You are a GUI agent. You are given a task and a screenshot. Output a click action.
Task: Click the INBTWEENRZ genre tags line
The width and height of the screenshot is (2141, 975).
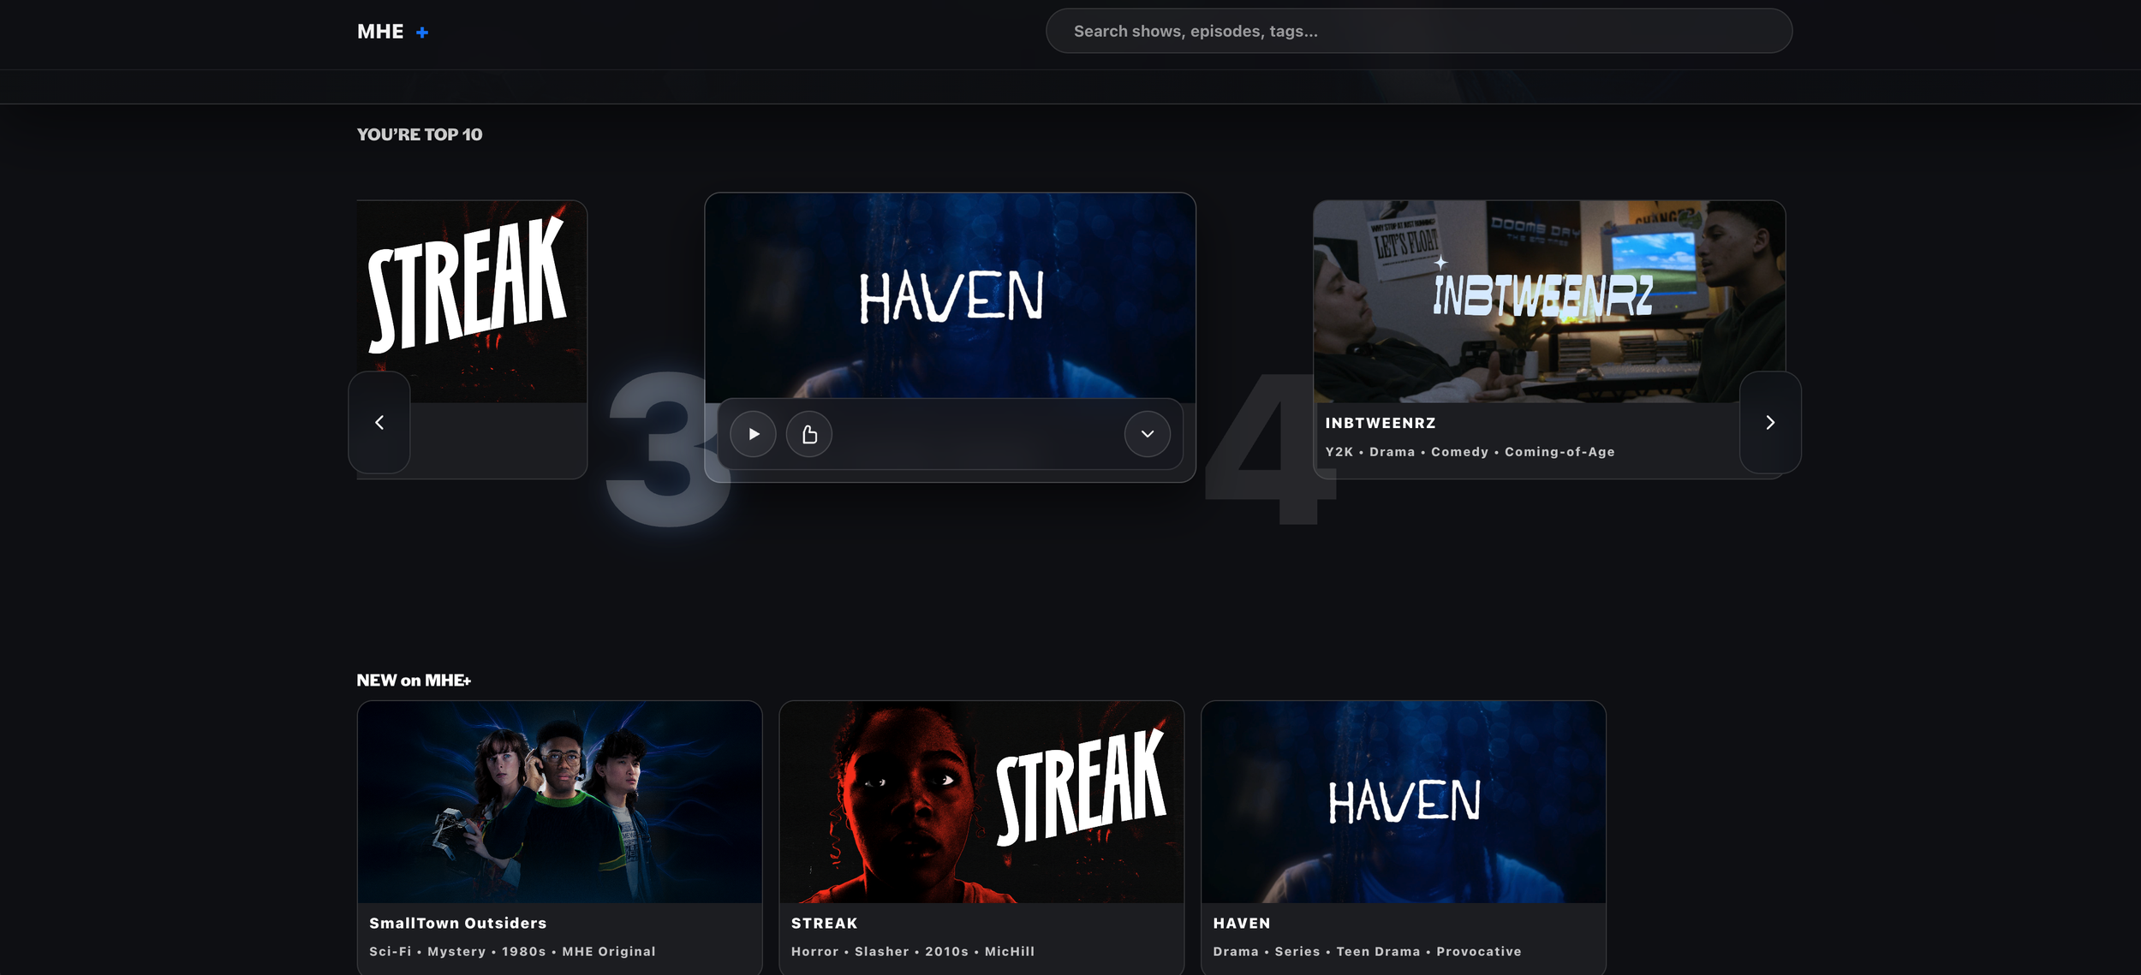tap(1470, 452)
